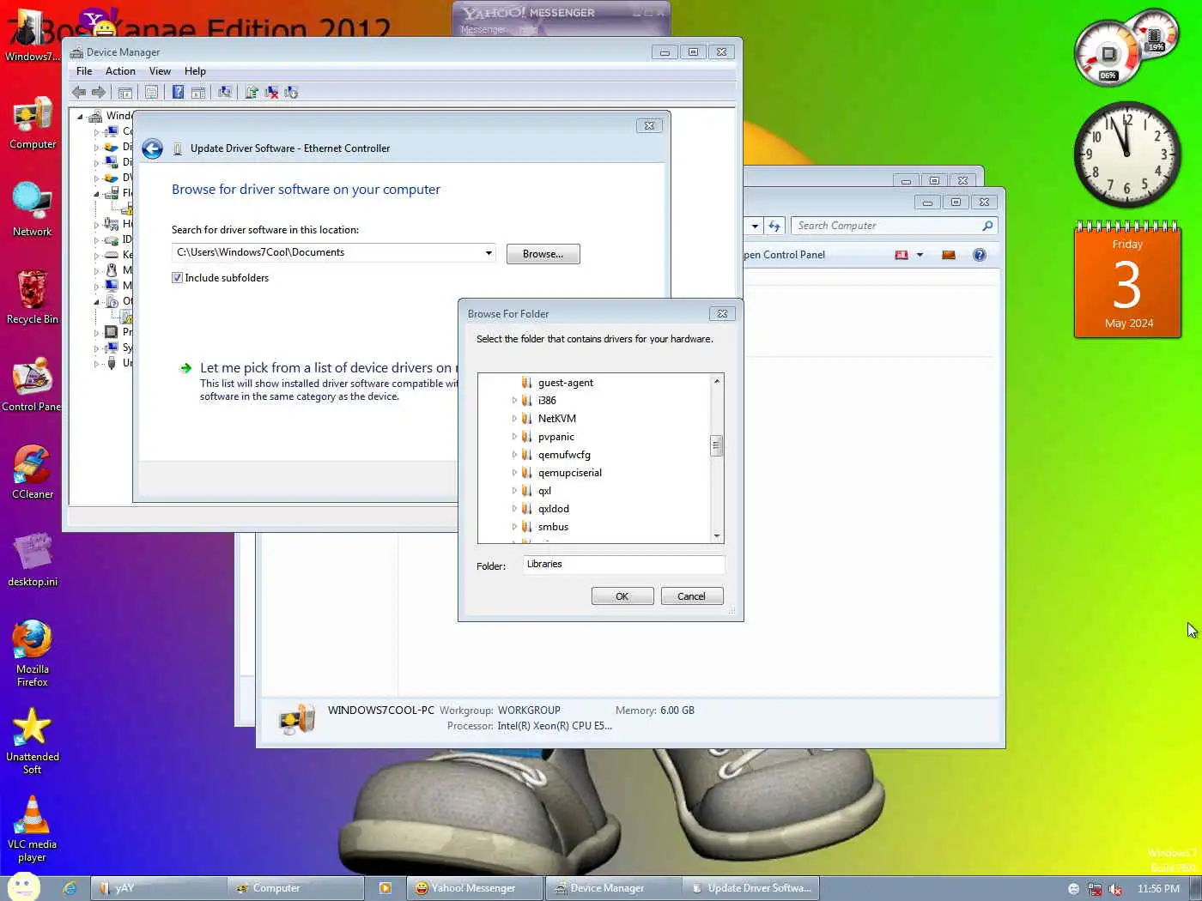The width and height of the screenshot is (1202, 901).
Task: Click the folder list scrollbar thumb
Action: coord(716,446)
